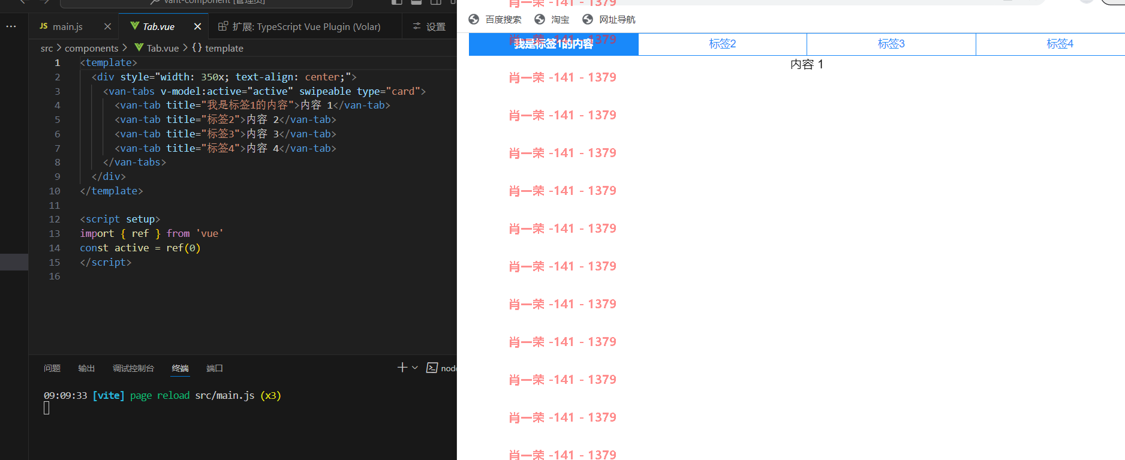Click the van-tab 我是标签1的内容 code line

tap(252, 105)
